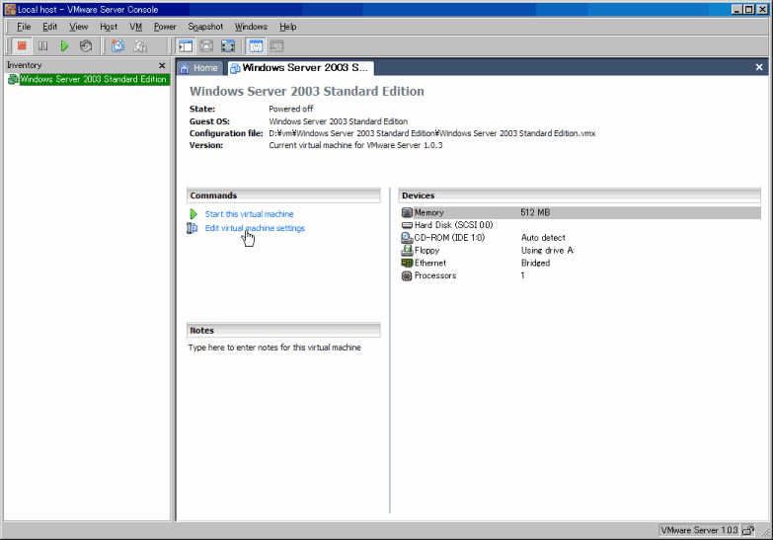
Task: Click the settings icon beside Edit virtual machine settings
Action: 193,228
